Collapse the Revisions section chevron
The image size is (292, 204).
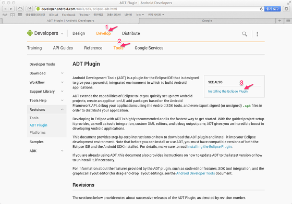click(x=62, y=109)
